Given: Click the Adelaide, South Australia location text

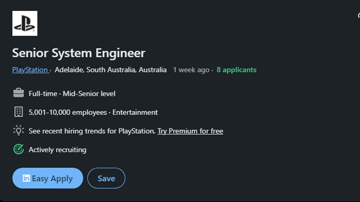Looking at the screenshot, I should [111, 70].
